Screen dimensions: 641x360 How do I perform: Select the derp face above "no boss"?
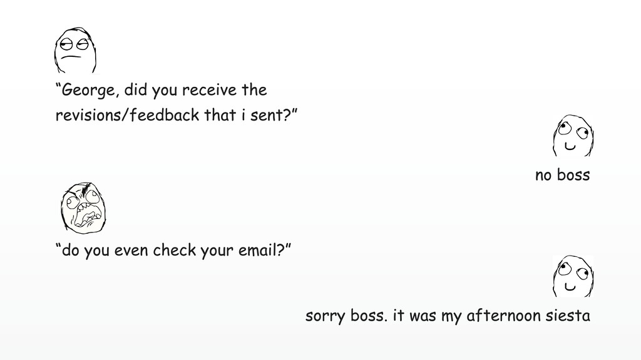coord(573,135)
